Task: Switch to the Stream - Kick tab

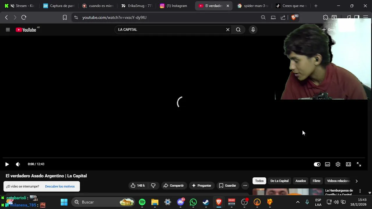Action: click(x=20, y=6)
